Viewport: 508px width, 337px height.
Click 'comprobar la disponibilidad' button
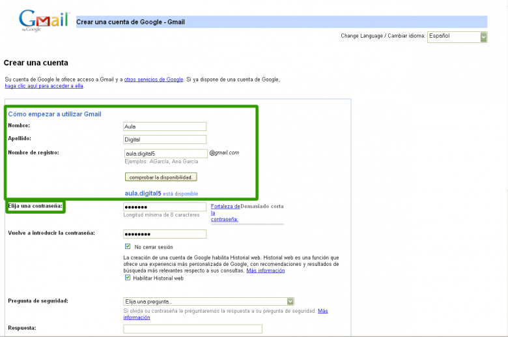[x=161, y=177]
